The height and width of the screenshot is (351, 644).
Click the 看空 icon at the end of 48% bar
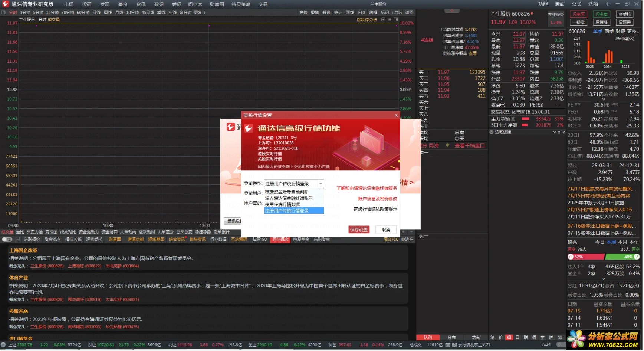pos(637,257)
